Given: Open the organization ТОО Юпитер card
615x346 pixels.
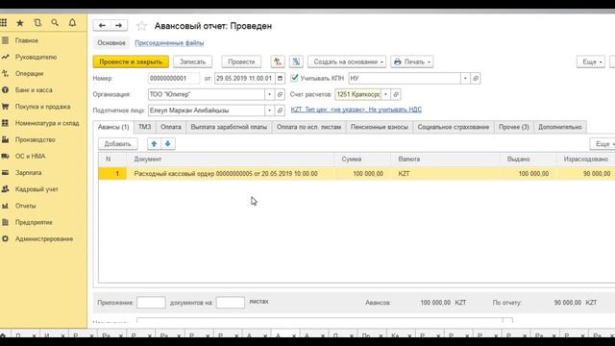Looking at the screenshot, I should tap(280, 94).
